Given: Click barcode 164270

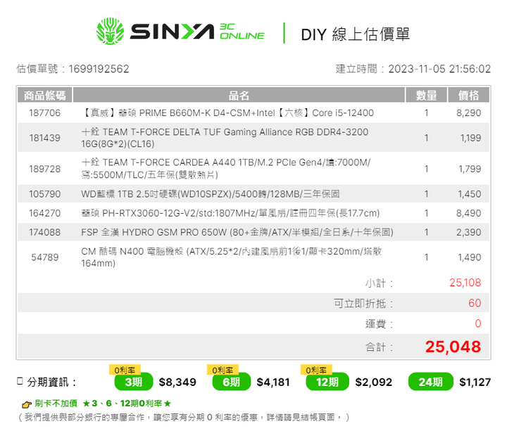Looking at the screenshot, I should coord(44,213).
